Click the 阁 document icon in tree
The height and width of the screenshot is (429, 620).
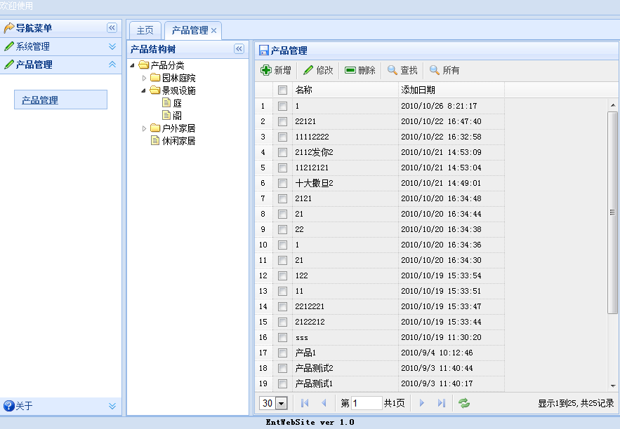[x=166, y=115]
